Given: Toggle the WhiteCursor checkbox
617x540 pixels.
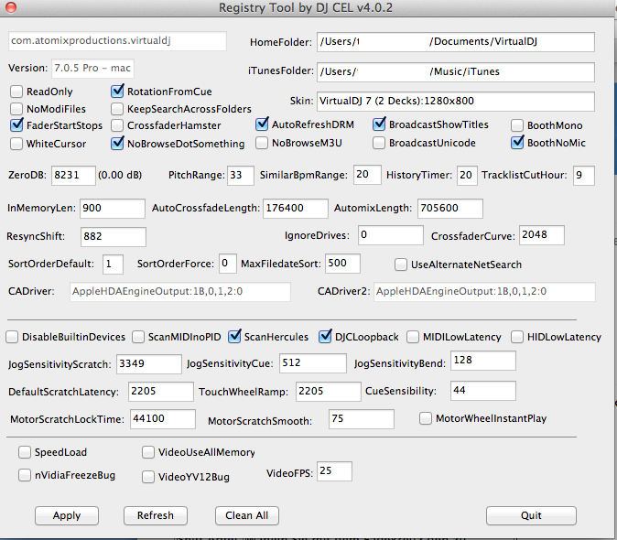Looking at the screenshot, I should click(x=16, y=144).
